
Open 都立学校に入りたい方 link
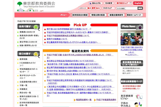(x=28, y=42)
